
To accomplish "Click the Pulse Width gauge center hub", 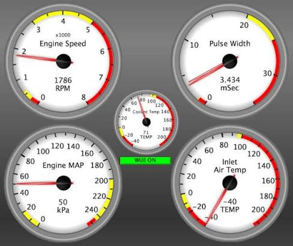I will (x=230, y=61).
